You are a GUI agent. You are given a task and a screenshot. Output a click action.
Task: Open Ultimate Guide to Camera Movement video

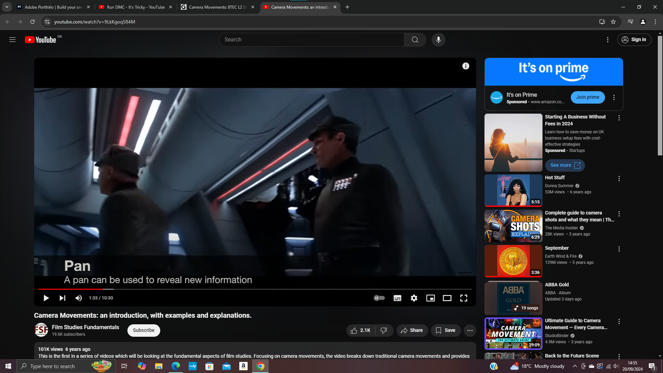click(x=513, y=334)
